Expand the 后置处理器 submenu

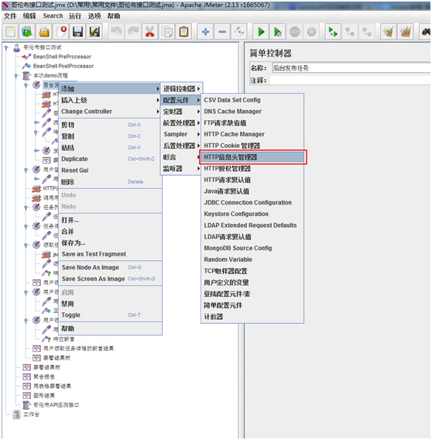coord(181,146)
